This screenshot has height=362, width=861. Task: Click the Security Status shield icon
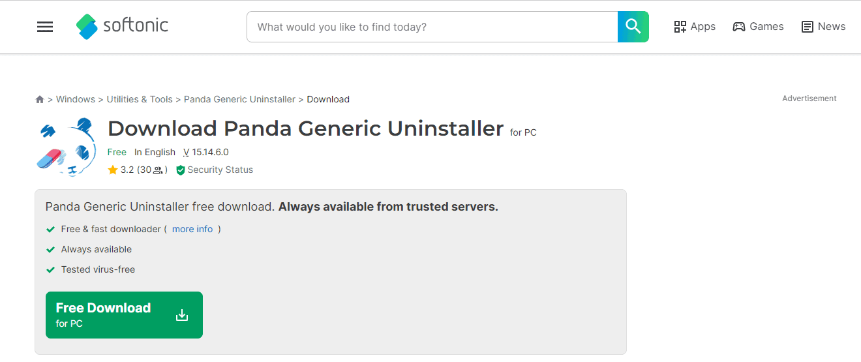181,170
